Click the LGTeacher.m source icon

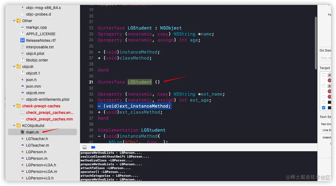click(x=22, y=145)
